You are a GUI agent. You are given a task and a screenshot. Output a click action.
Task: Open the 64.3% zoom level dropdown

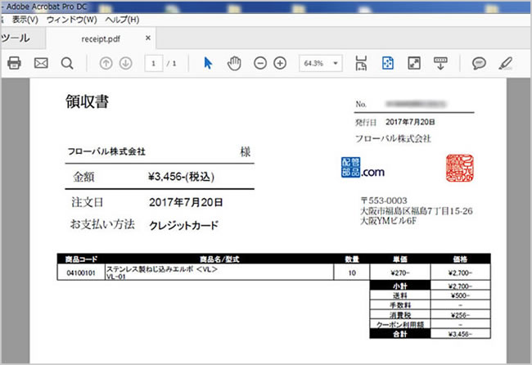322,63
